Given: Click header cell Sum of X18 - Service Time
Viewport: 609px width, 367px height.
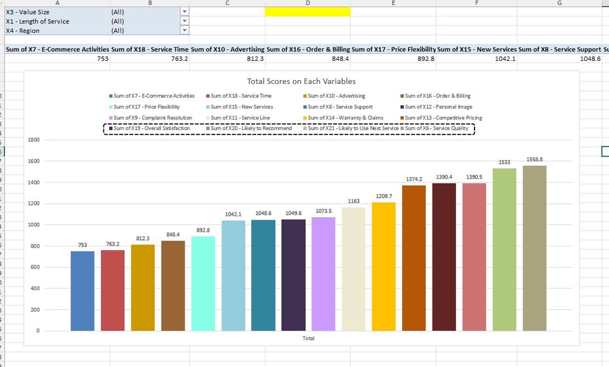Looking at the screenshot, I should pos(150,50).
